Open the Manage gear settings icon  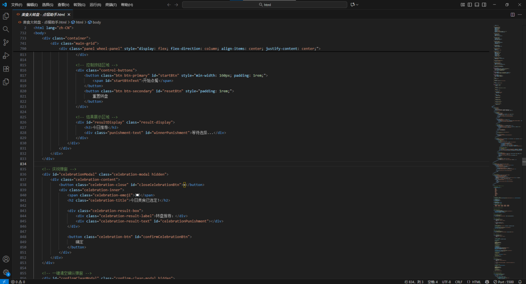tap(6, 272)
